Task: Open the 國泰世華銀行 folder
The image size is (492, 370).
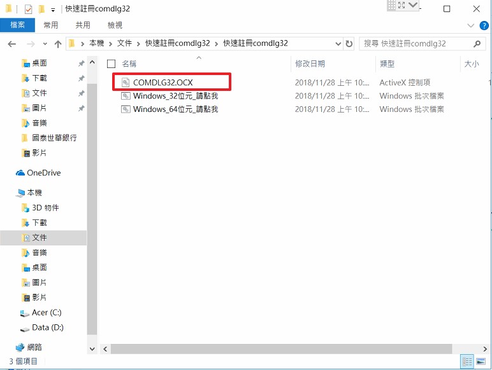Action: point(54,138)
